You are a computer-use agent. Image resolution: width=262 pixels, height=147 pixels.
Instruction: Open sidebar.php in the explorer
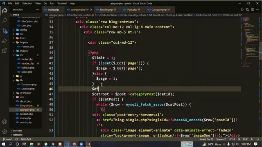[28, 68]
